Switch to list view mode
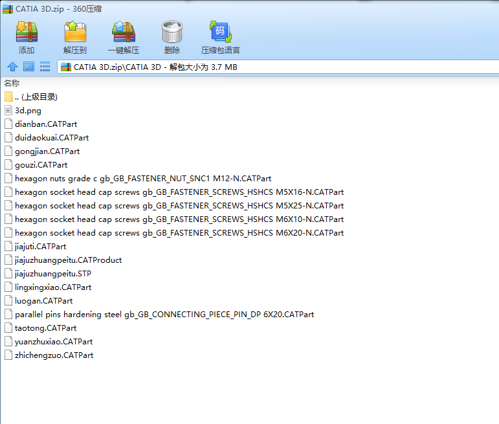 [45, 67]
